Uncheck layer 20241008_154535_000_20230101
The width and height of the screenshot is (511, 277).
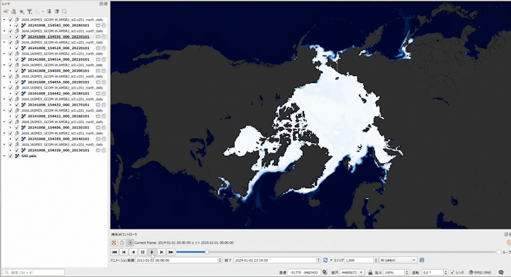click(17, 37)
